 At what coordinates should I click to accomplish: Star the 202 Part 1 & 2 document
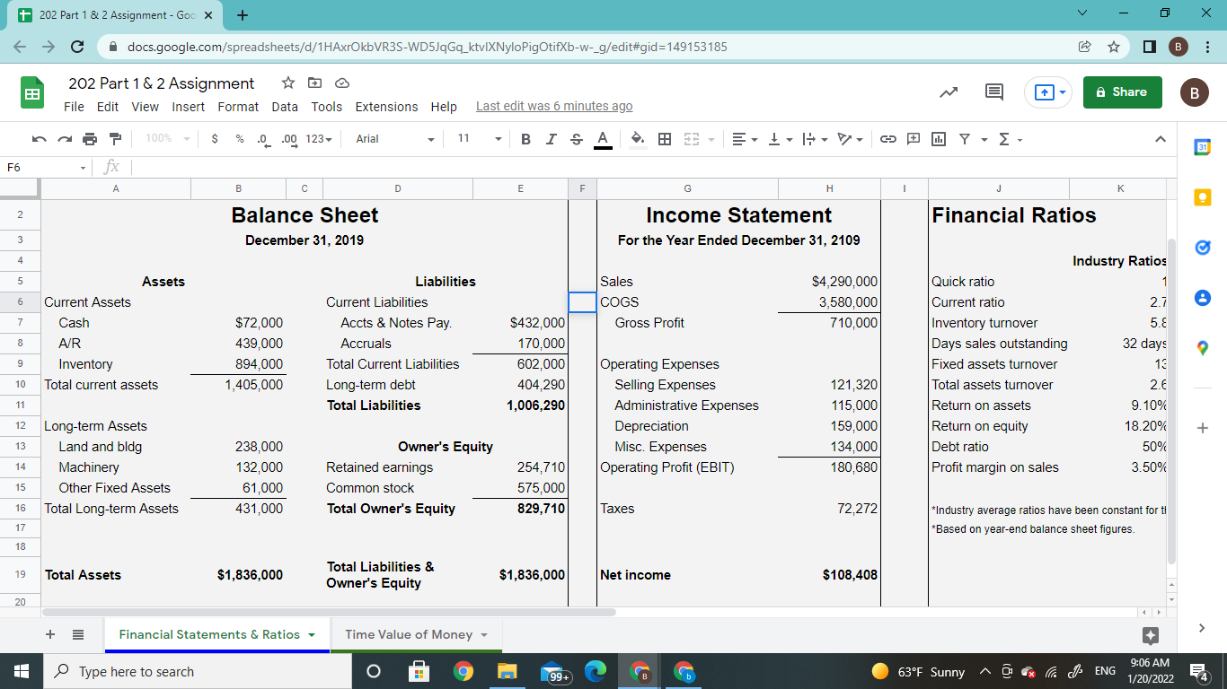click(288, 83)
